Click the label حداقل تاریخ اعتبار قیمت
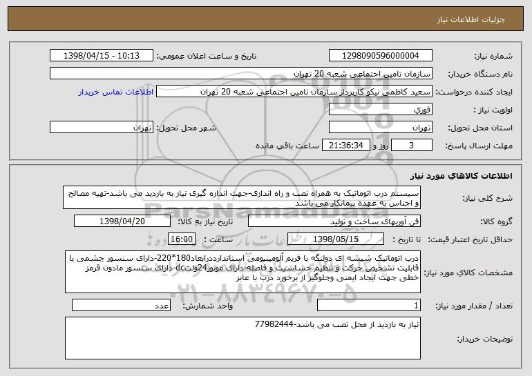 [x=470, y=239]
